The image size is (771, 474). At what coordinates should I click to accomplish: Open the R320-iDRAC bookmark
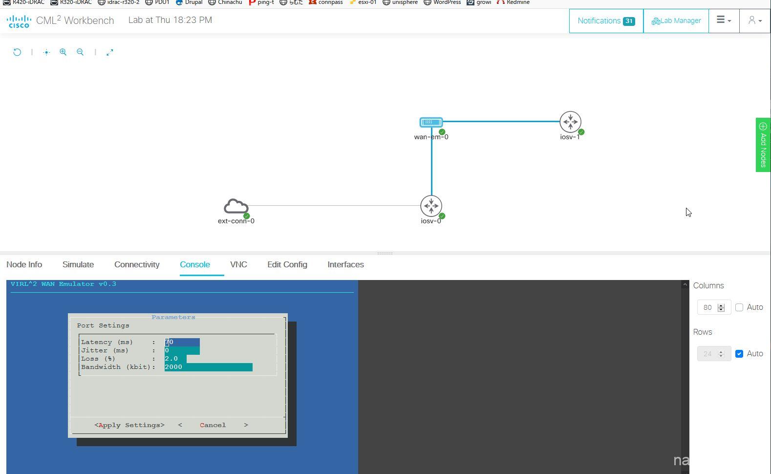tap(71, 2)
